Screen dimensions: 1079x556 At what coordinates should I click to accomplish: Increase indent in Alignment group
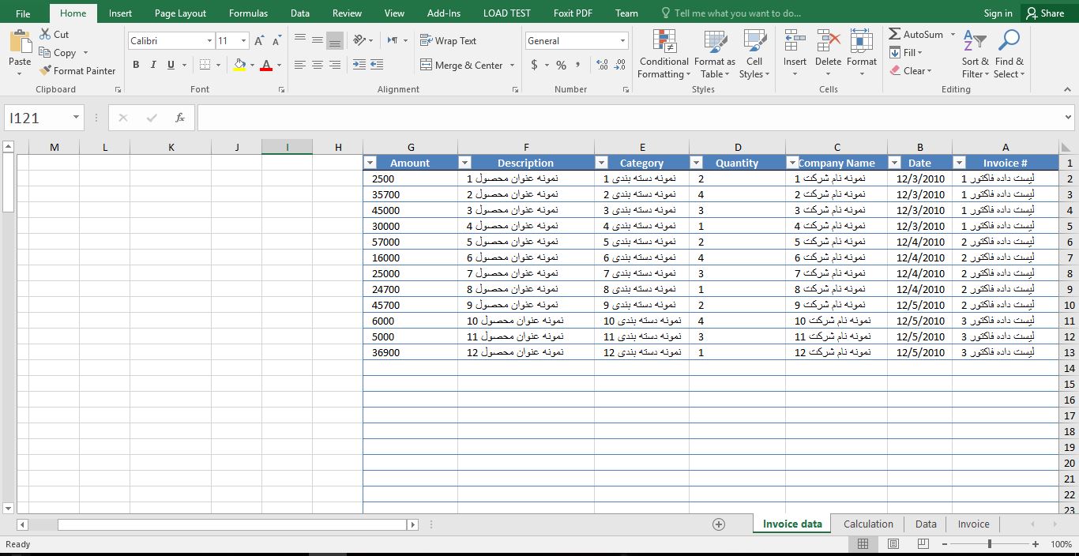[377, 65]
